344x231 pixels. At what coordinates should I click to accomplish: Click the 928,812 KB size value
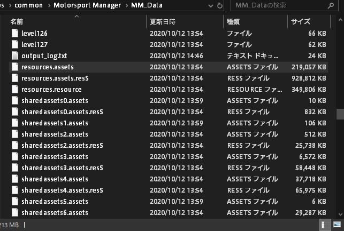pos(309,78)
